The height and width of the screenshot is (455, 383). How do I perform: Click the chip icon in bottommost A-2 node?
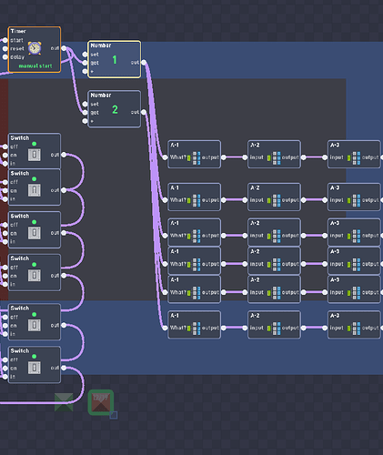[274, 329]
